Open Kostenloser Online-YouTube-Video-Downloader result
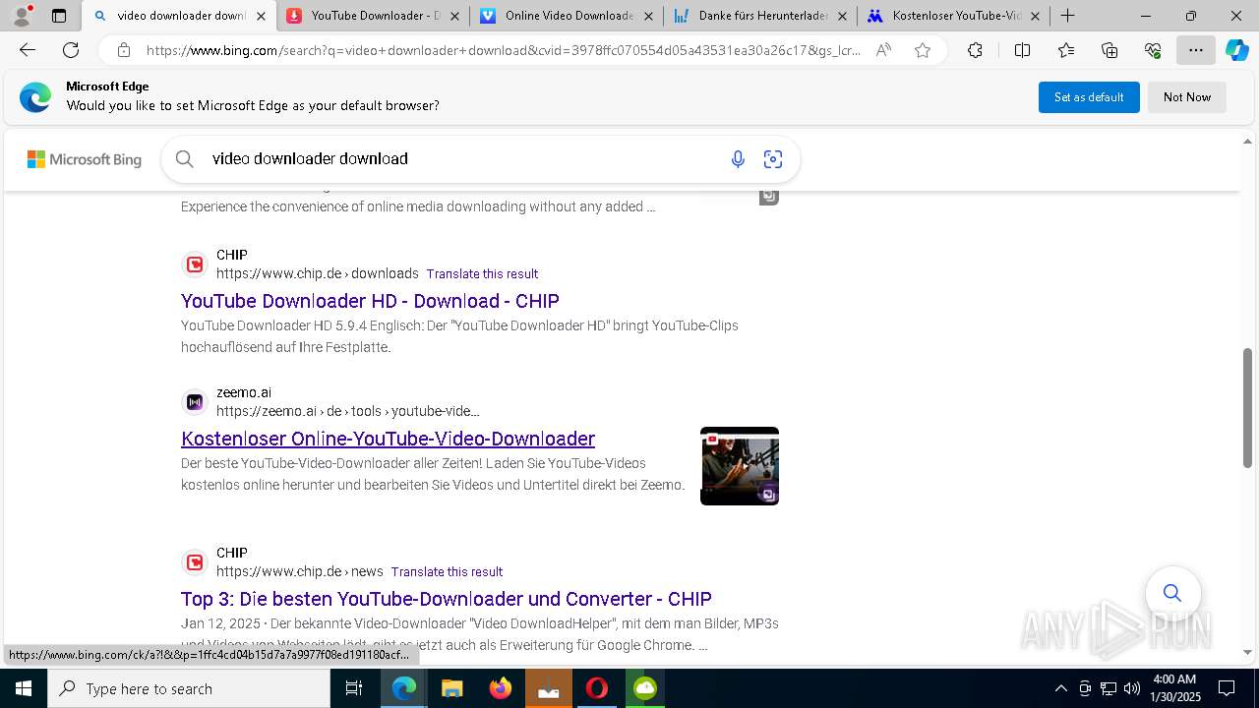The height and width of the screenshot is (708, 1259). click(x=388, y=439)
